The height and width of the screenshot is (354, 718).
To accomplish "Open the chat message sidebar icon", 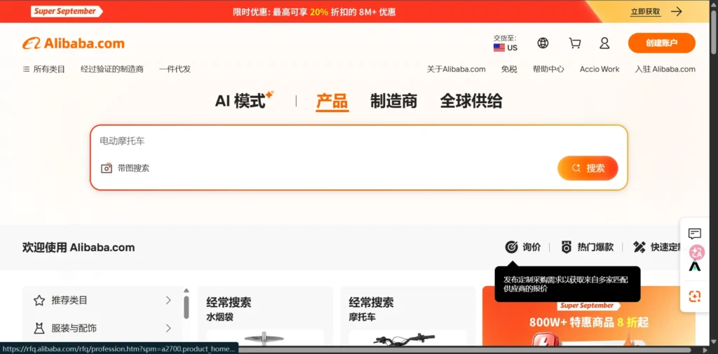I will click(695, 233).
